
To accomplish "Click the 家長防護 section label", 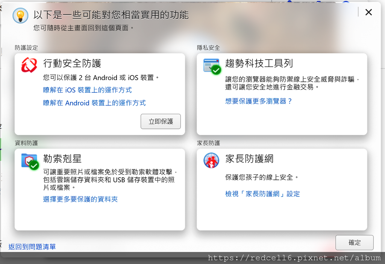I will pyautogui.click(x=208, y=143).
